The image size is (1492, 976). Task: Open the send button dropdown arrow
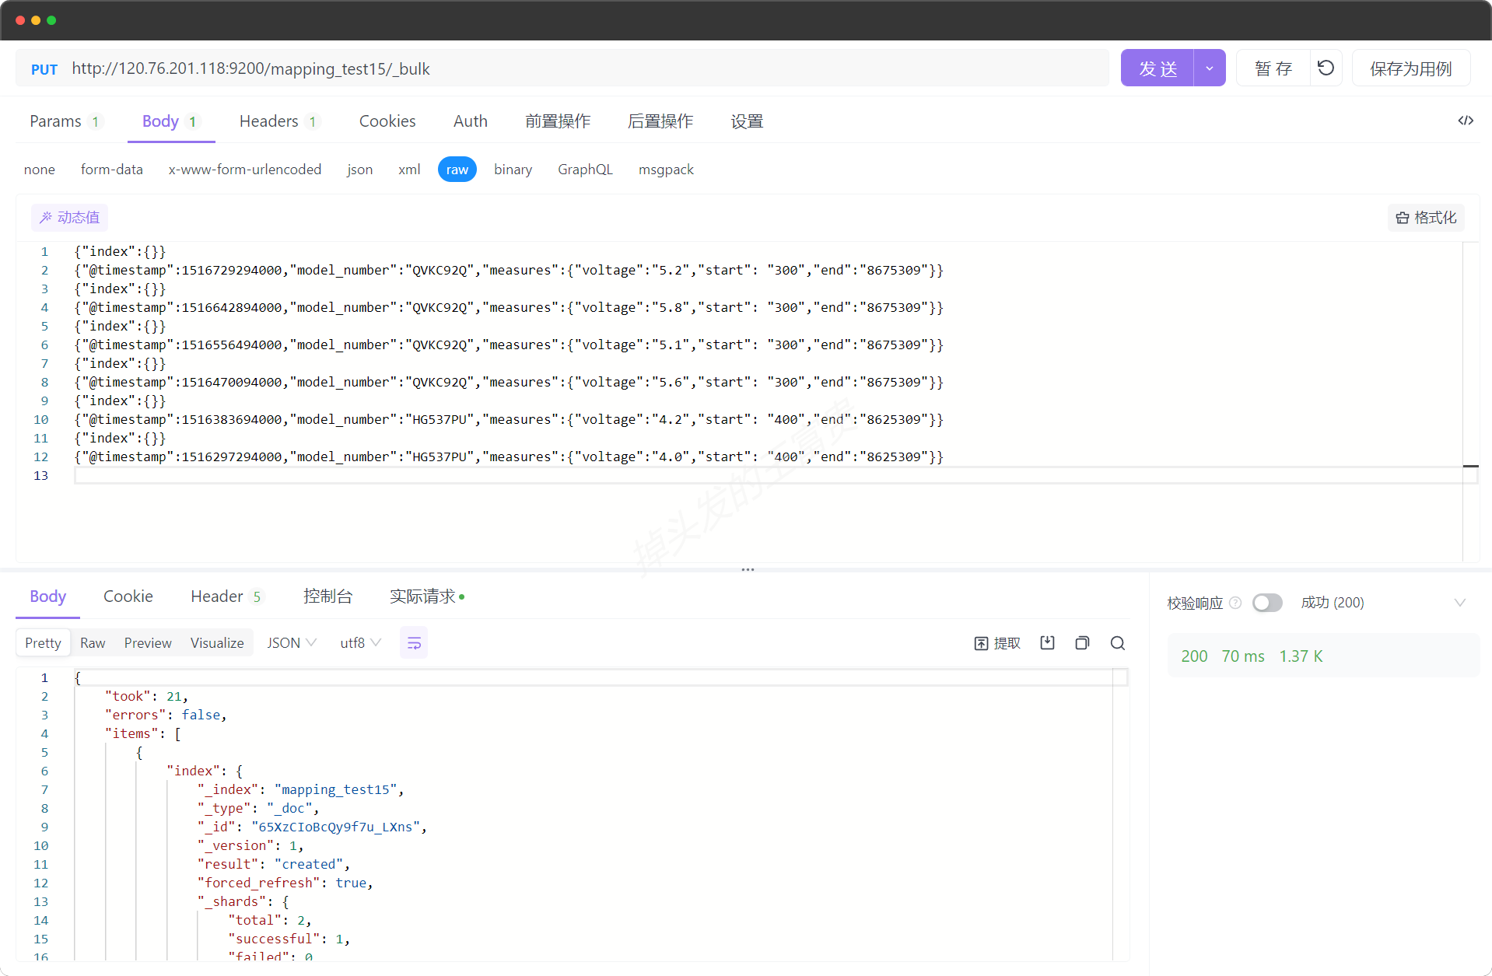click(1210, 68)
